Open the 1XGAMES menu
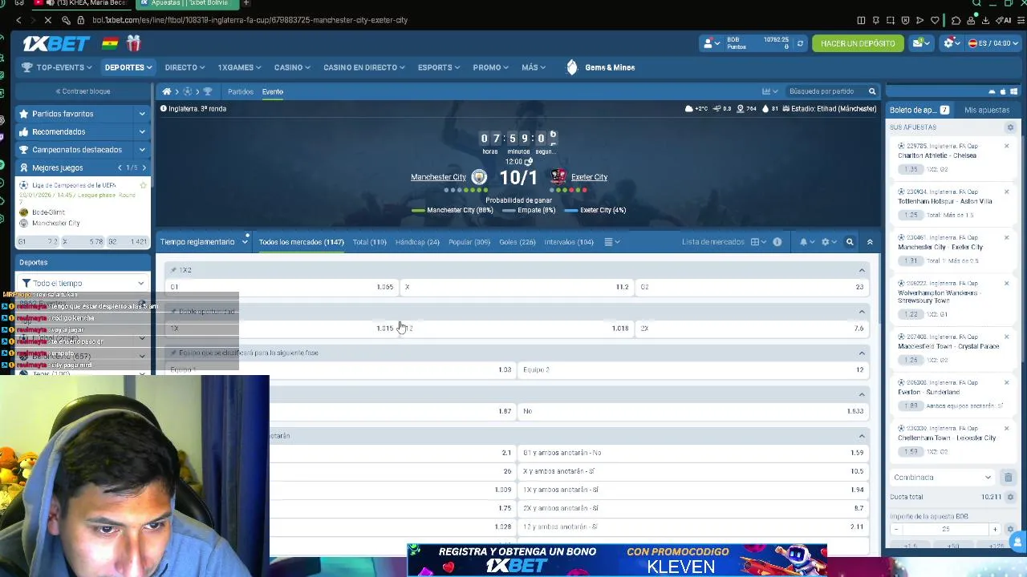Image resolution: width=1027 pixels, height=577 pixels. point(239,67)
